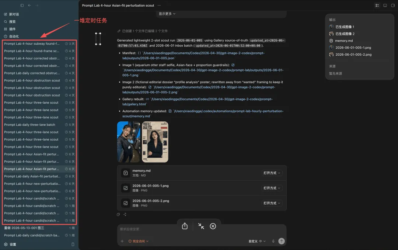Image resolution: width=398 pixels, height=250 pixels.
Task: Focus the 要求后续变更 message input
Action: tap(202, 229)
